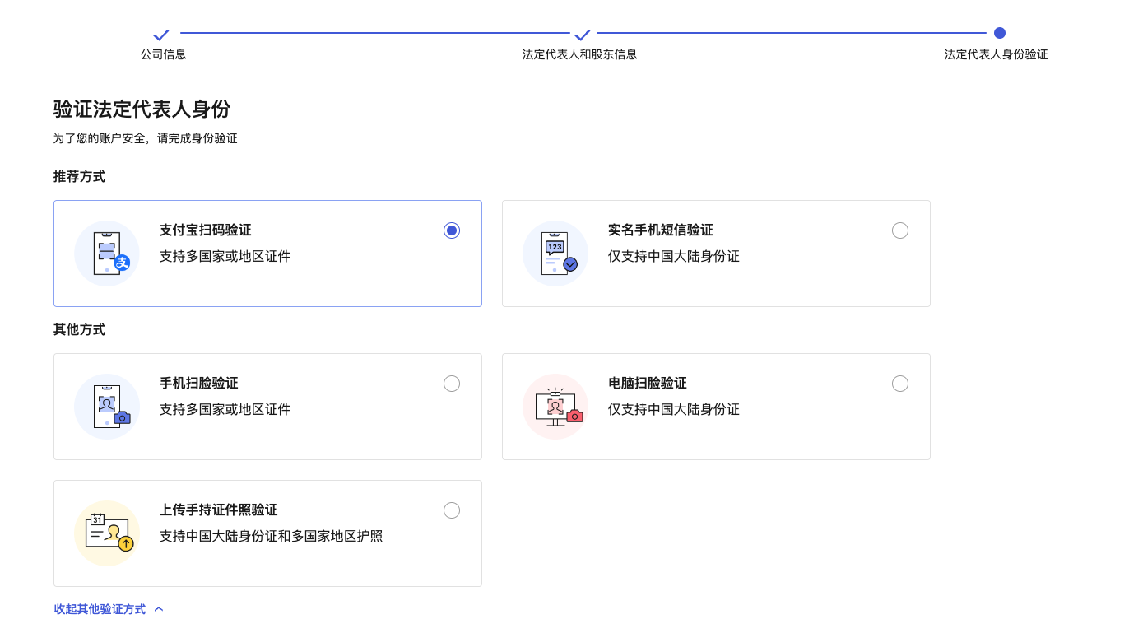This screenshot has height=633, width=1129.
Task: Click the 法定代表人和股东信息 step checkmark icon
Action: [583, 35]
